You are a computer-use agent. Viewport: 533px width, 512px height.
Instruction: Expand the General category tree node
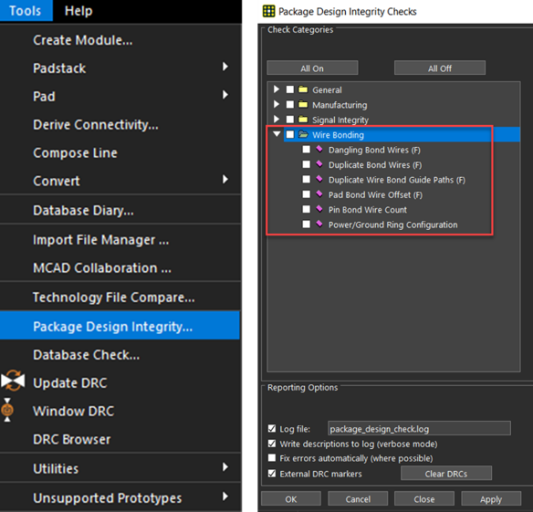277,89
